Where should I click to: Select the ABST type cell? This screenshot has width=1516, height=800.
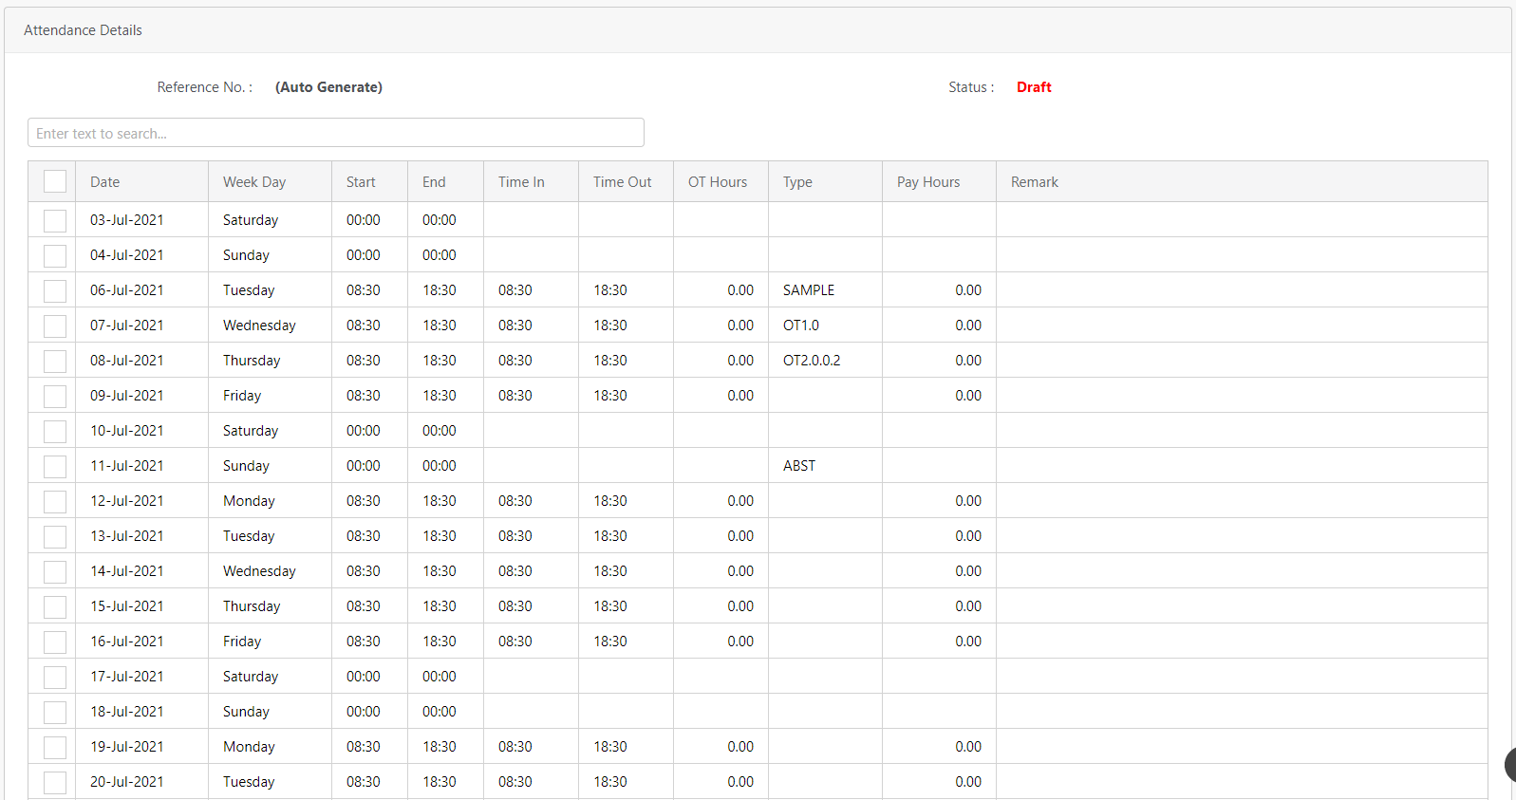(825, 466)
